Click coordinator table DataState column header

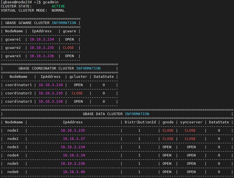click(x=104, y=77)
